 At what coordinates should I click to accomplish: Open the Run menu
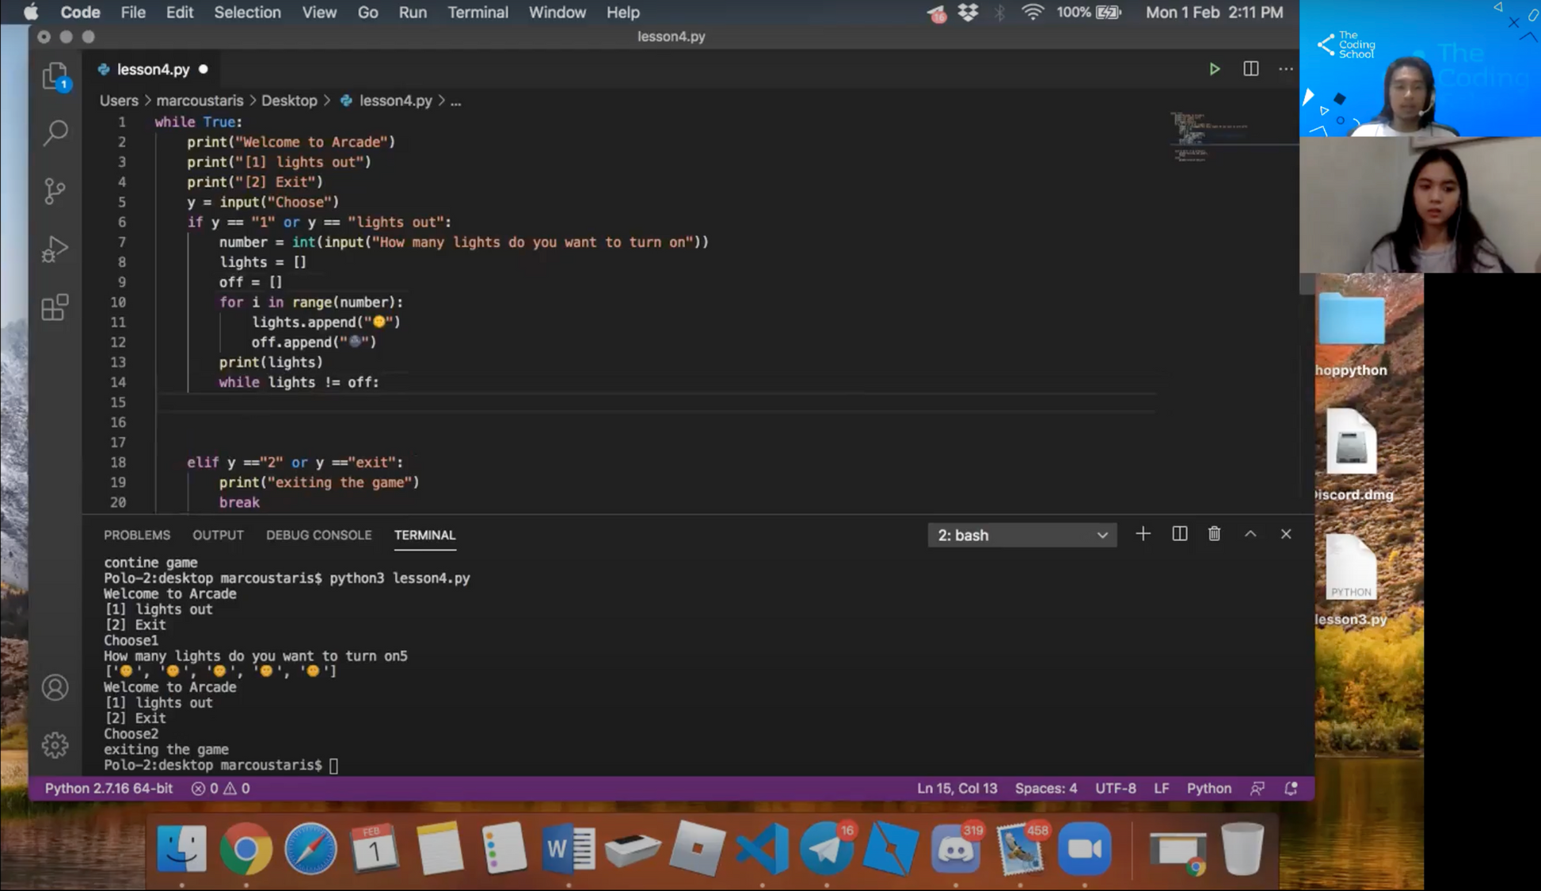[413, 12]
